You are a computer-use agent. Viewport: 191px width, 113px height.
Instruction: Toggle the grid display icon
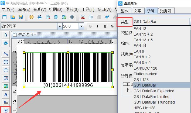pyautogui.click(x=72, y=17)
